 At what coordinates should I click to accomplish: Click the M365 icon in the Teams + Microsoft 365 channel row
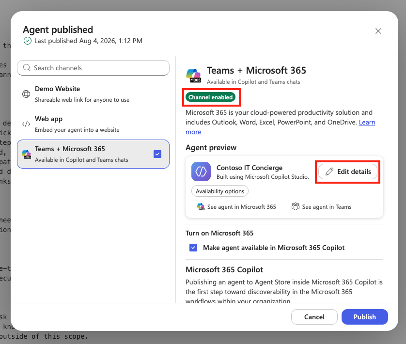pyautogui.click(x=26, y=154)
